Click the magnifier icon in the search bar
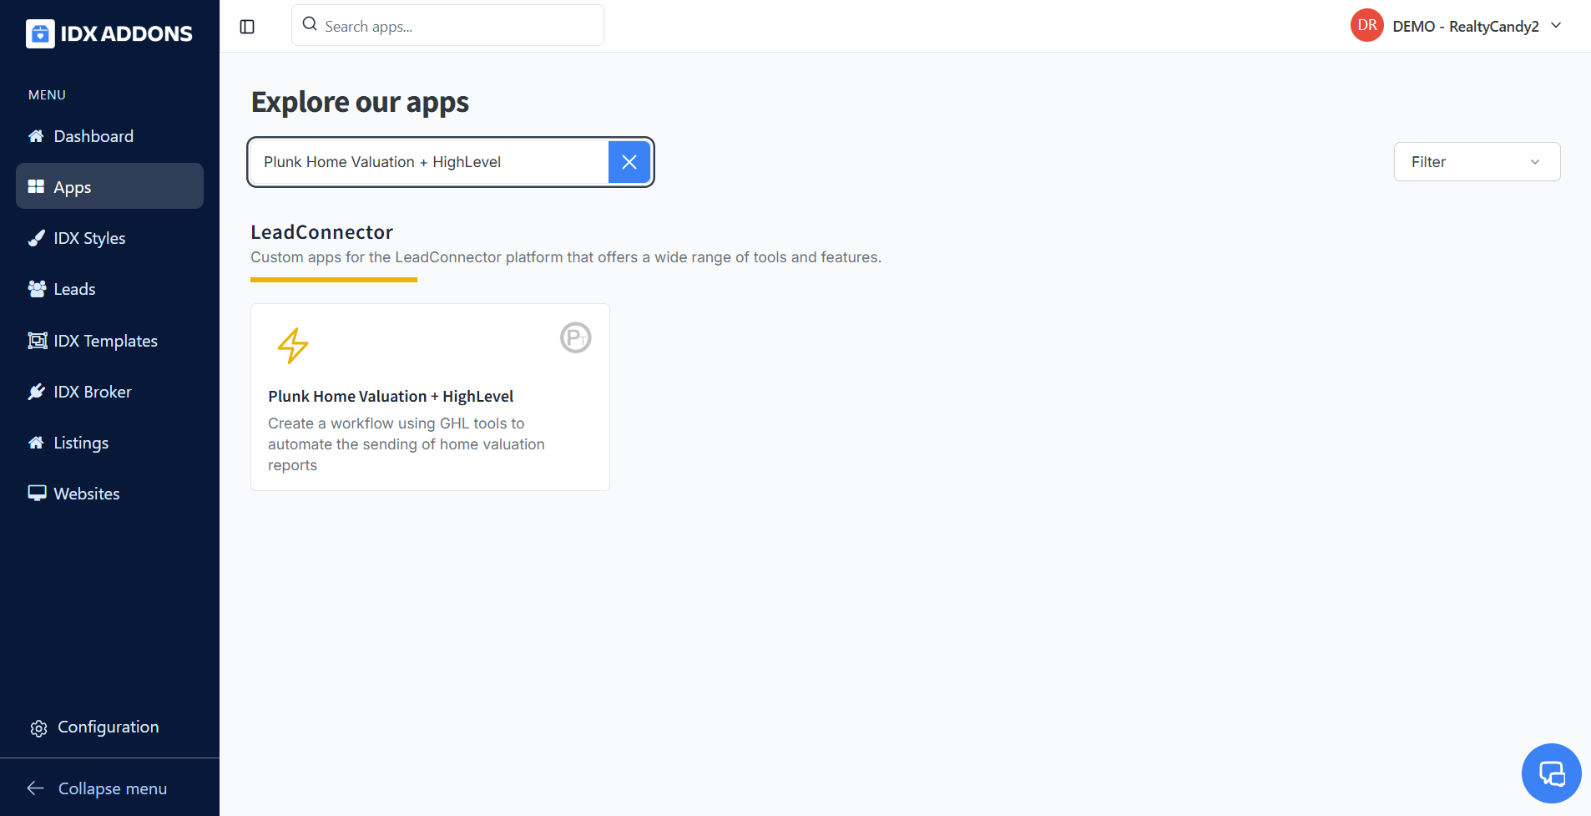The image size is (1591, 816). pyautogui.click(x=310, y=24)
